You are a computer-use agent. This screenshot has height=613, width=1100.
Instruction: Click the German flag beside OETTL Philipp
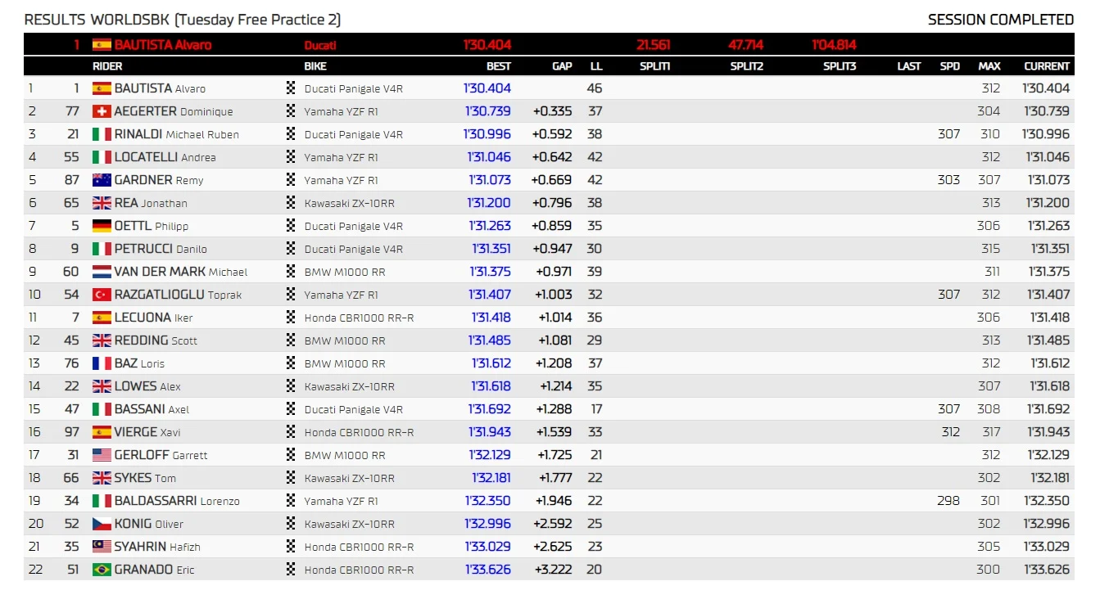[x=102, y=226]
